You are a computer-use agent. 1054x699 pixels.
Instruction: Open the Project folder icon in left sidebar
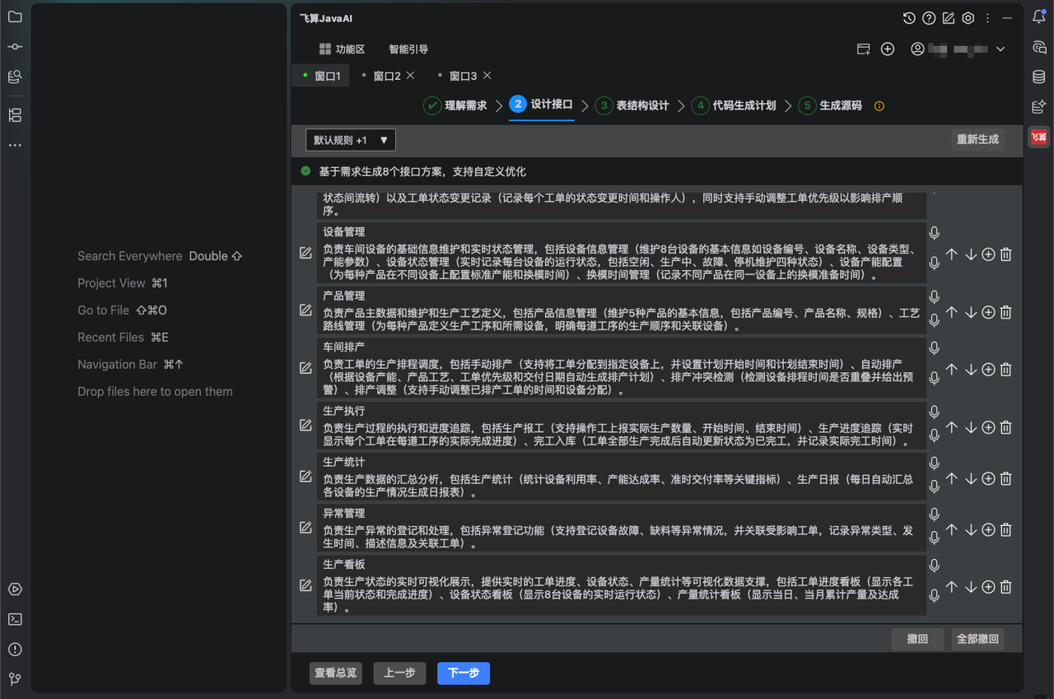tap(15, 16)
